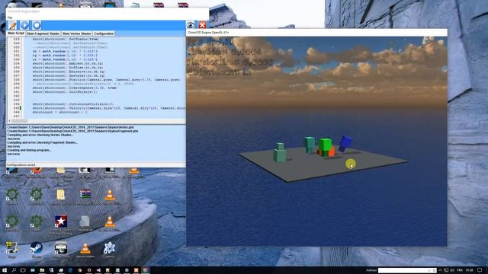Click the Arma desktop shortcut icon
The width and height of the screenshot is (488, 274).
tap(61, 248)
